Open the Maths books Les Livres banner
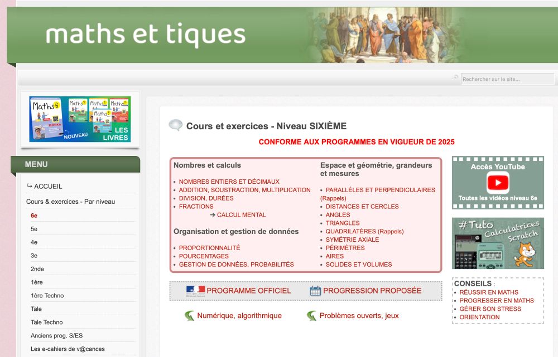Screen dimensions: 558x357 click(x=80, y=119)
